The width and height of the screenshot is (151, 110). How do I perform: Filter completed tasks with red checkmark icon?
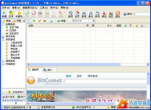(x=39, y=21)
